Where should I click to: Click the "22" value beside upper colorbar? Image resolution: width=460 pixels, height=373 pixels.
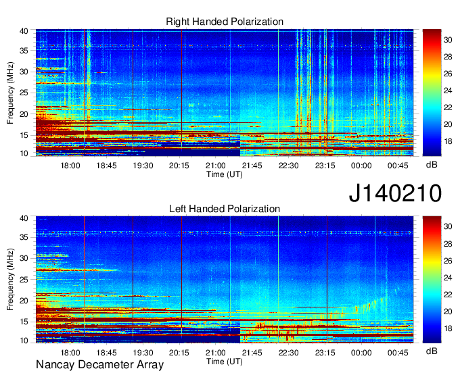(x=448, y=107)
